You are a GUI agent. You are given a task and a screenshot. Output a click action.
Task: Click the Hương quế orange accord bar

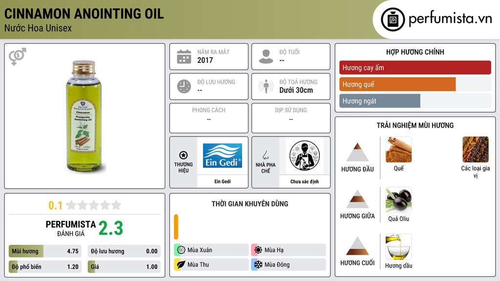pyautogui.click(x=397, y=84)
